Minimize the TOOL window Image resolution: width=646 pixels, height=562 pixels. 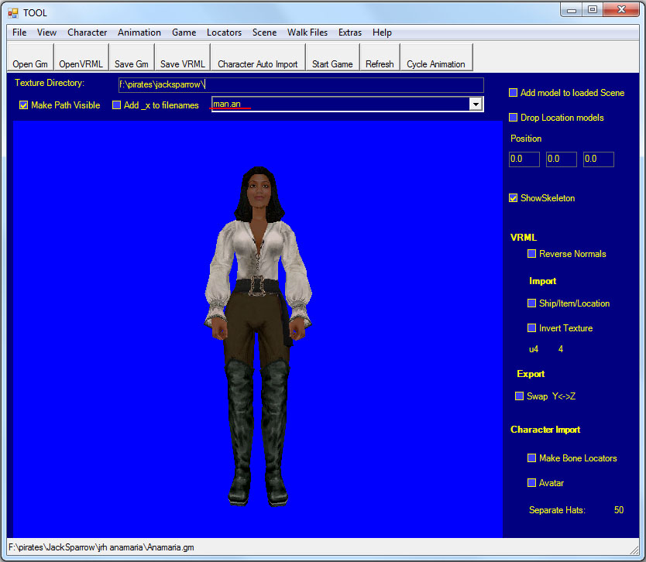click(572, 10)
